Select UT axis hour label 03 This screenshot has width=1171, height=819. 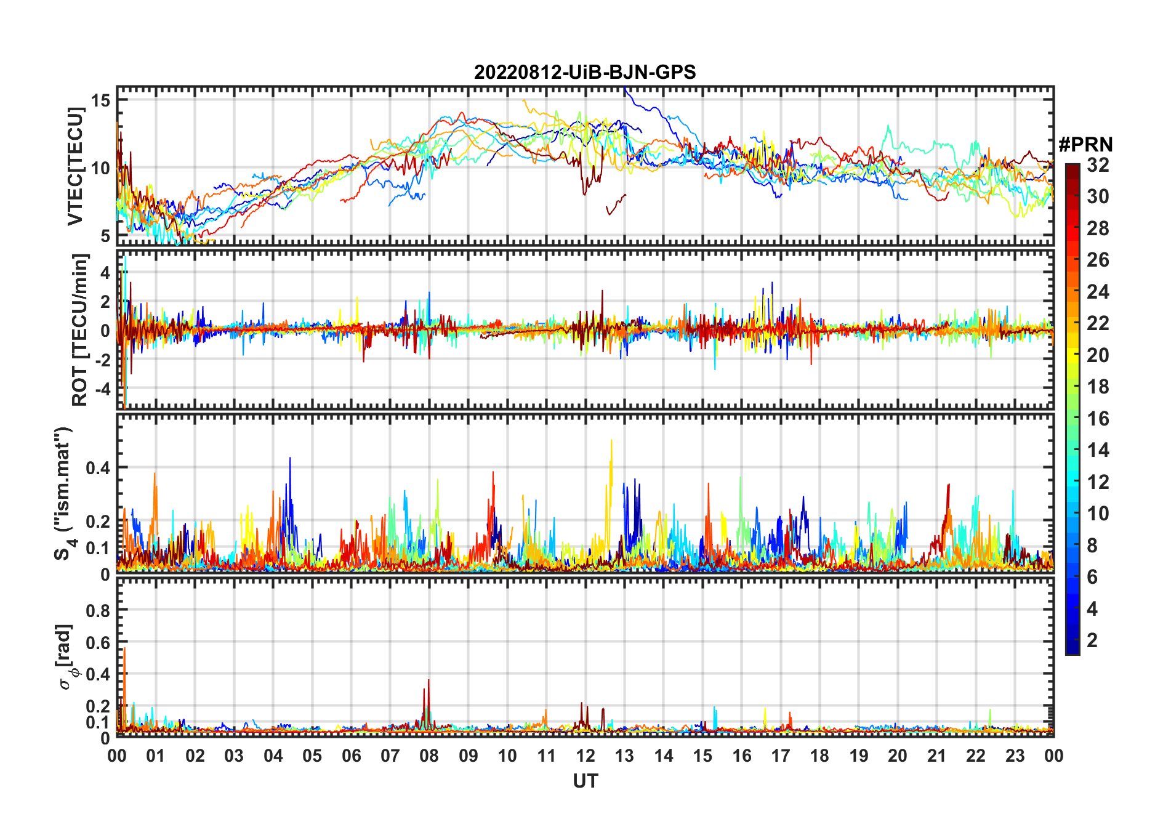[234, 756]
